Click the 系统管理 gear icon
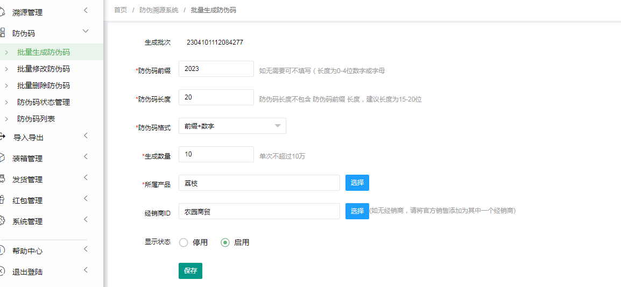The height and width of the screenshot is (287, 621). (x=2, y=221)
